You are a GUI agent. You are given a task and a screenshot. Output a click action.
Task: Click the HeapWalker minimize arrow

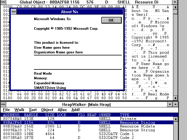(169, 104)
